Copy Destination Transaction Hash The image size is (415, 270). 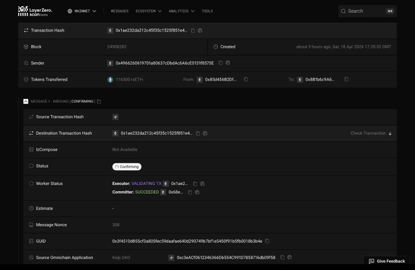click(x=198, y=134)
